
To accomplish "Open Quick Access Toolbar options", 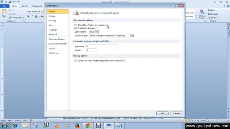I will [x=57, y=44].
